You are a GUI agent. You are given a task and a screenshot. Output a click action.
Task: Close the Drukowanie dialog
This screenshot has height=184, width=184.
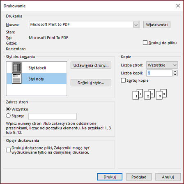pos(178,6)
